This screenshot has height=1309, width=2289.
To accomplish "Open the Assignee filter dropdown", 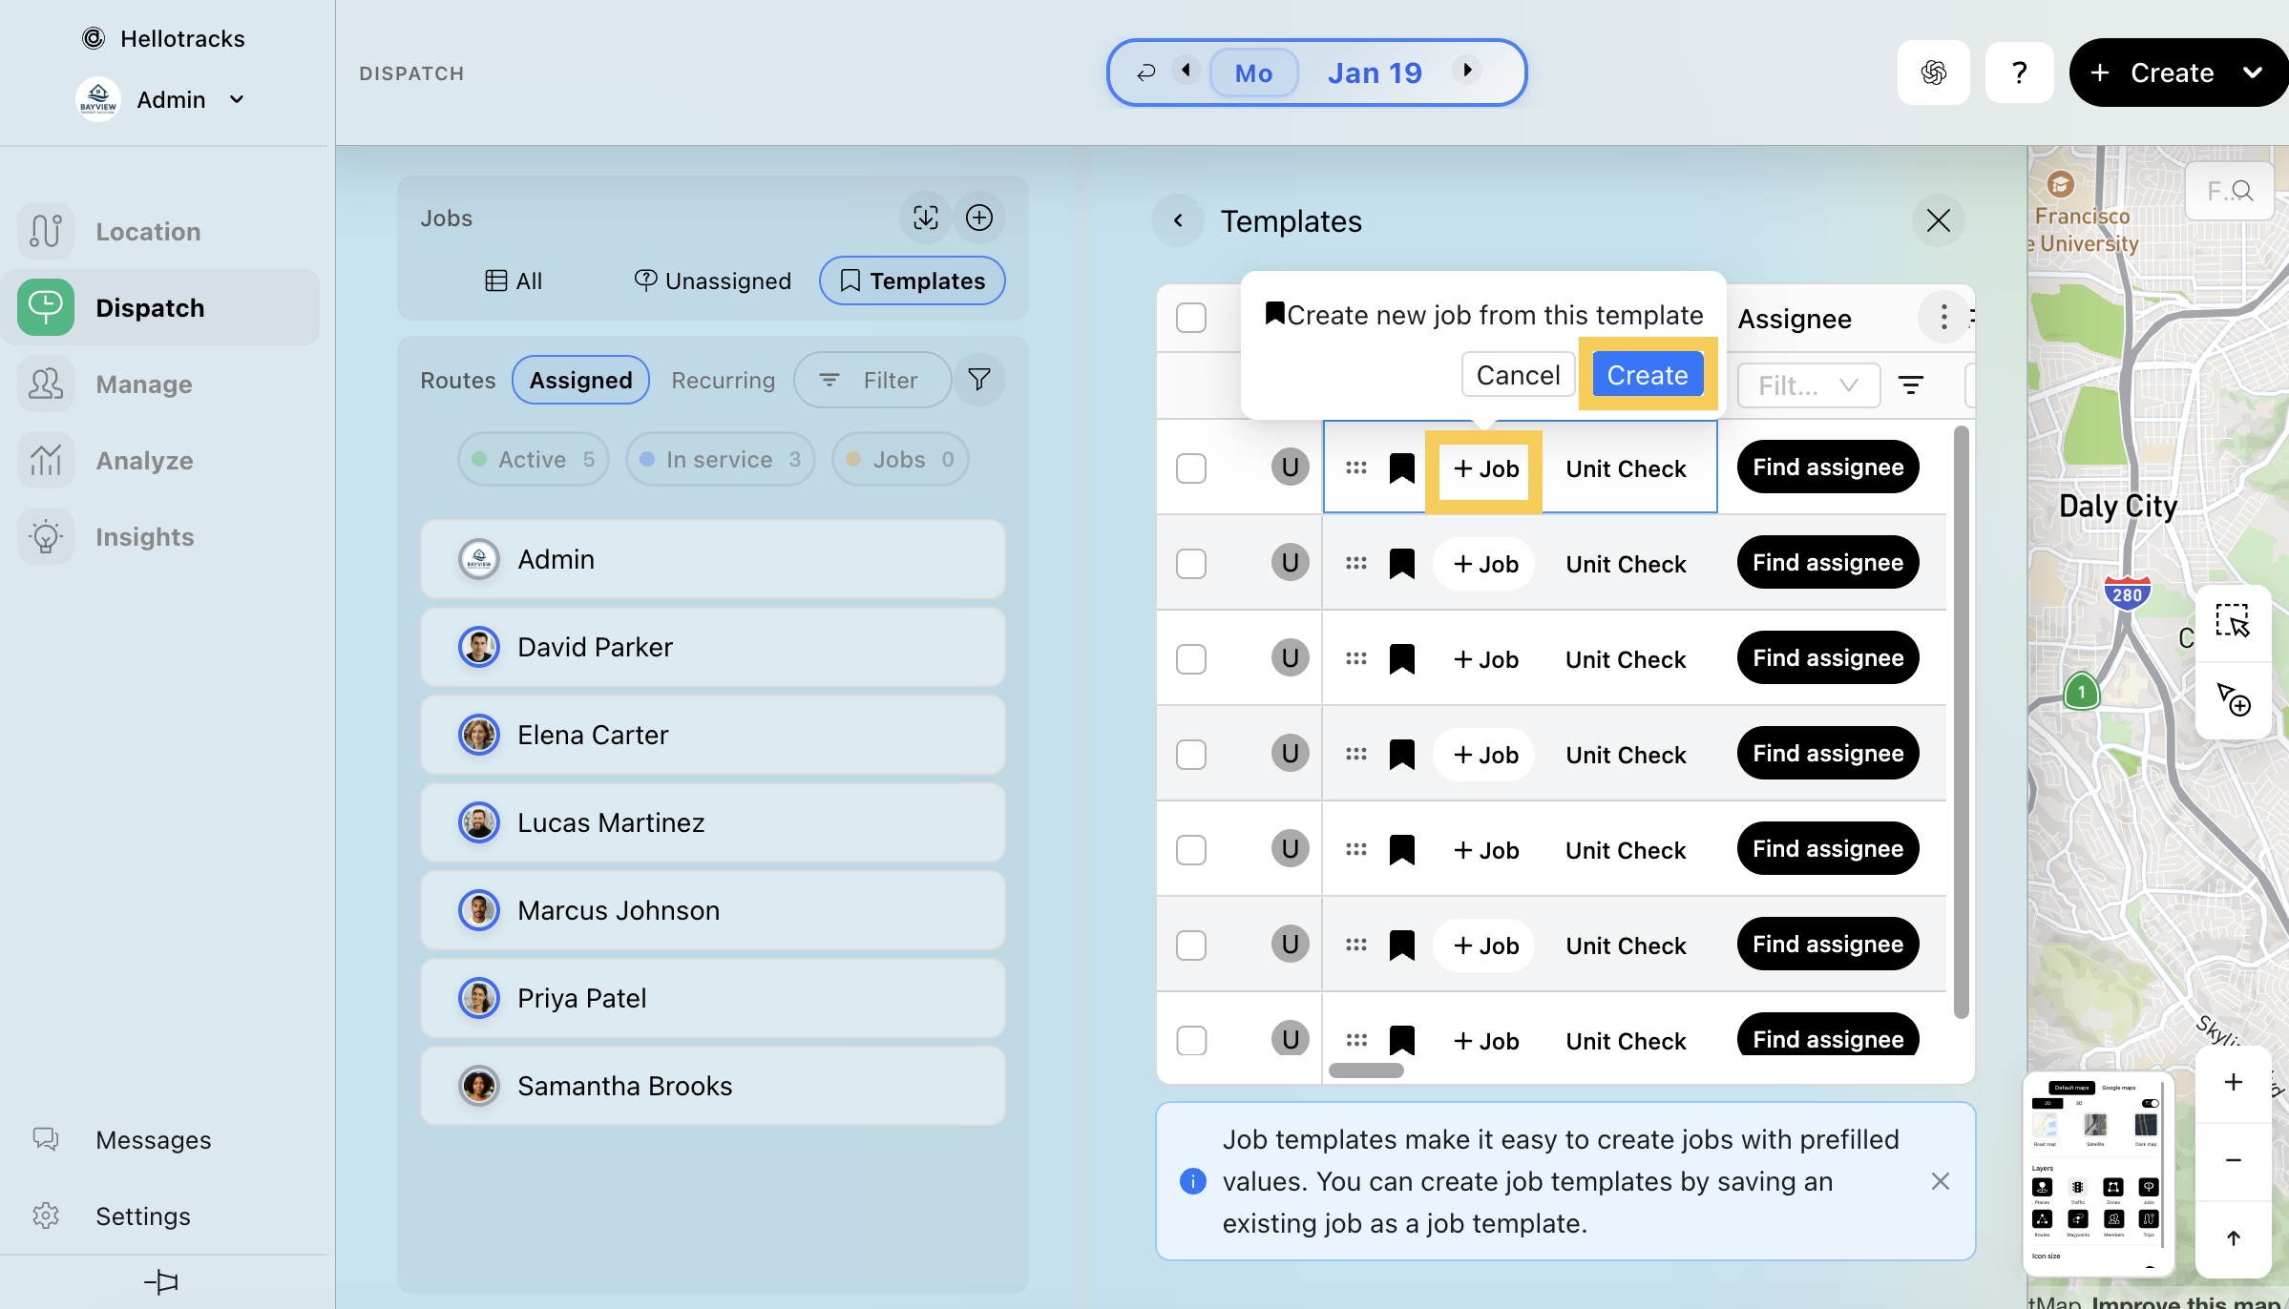I will click(x=1808, y=385).
